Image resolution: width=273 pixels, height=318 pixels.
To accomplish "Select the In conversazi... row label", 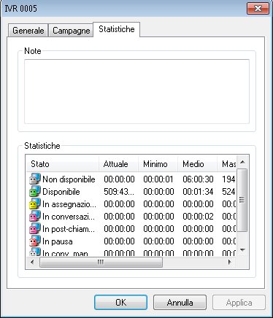I will [69, 217].
